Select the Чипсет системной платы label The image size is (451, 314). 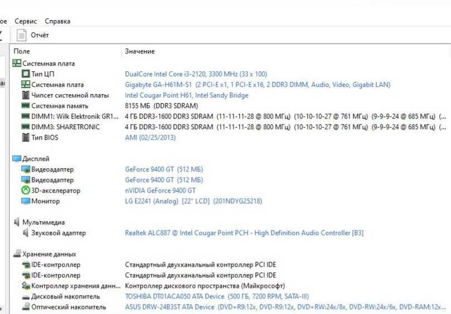(70, 95)
